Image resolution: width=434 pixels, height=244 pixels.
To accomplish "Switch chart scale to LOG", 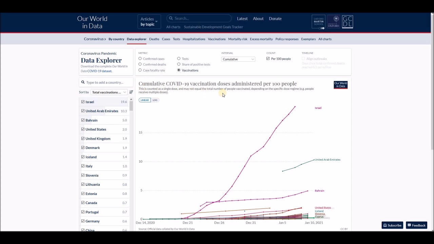I will [155, 100].
